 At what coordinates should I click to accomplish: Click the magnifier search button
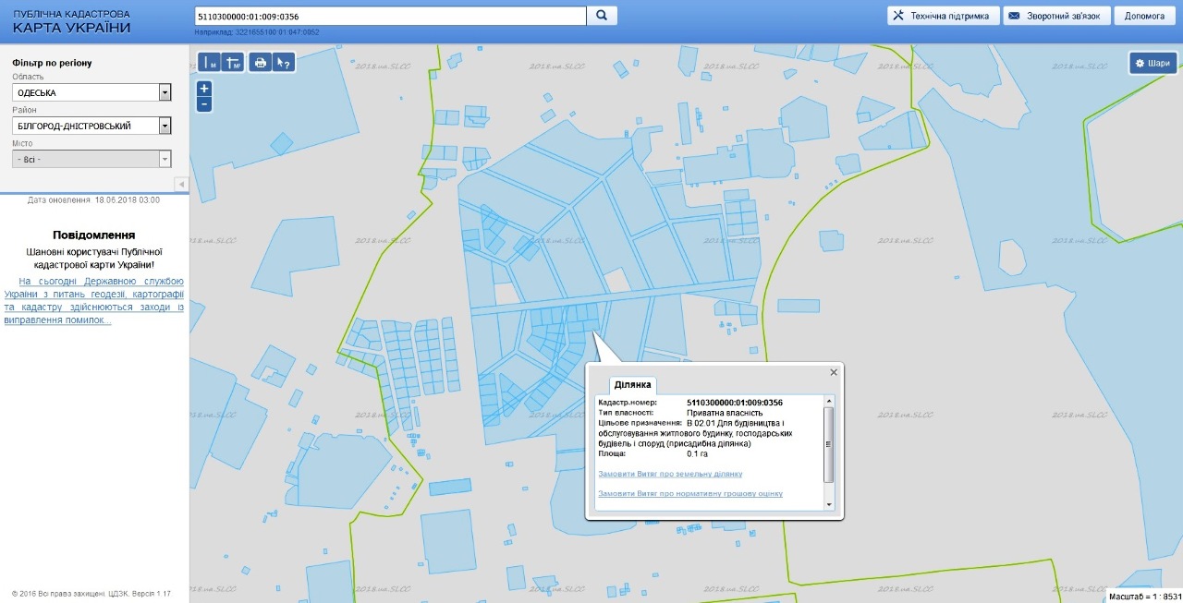point(602,16)
